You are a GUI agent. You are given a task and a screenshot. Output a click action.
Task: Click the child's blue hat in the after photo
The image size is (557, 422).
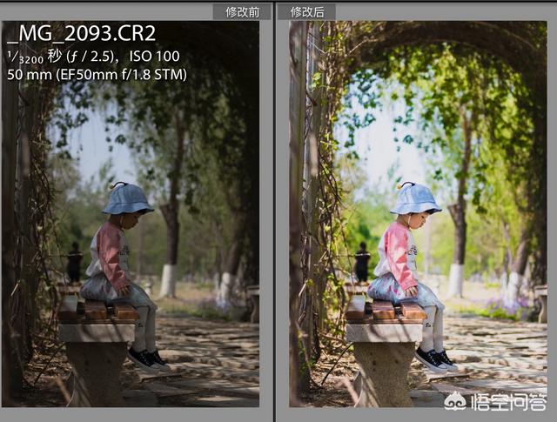pos(416,199)
